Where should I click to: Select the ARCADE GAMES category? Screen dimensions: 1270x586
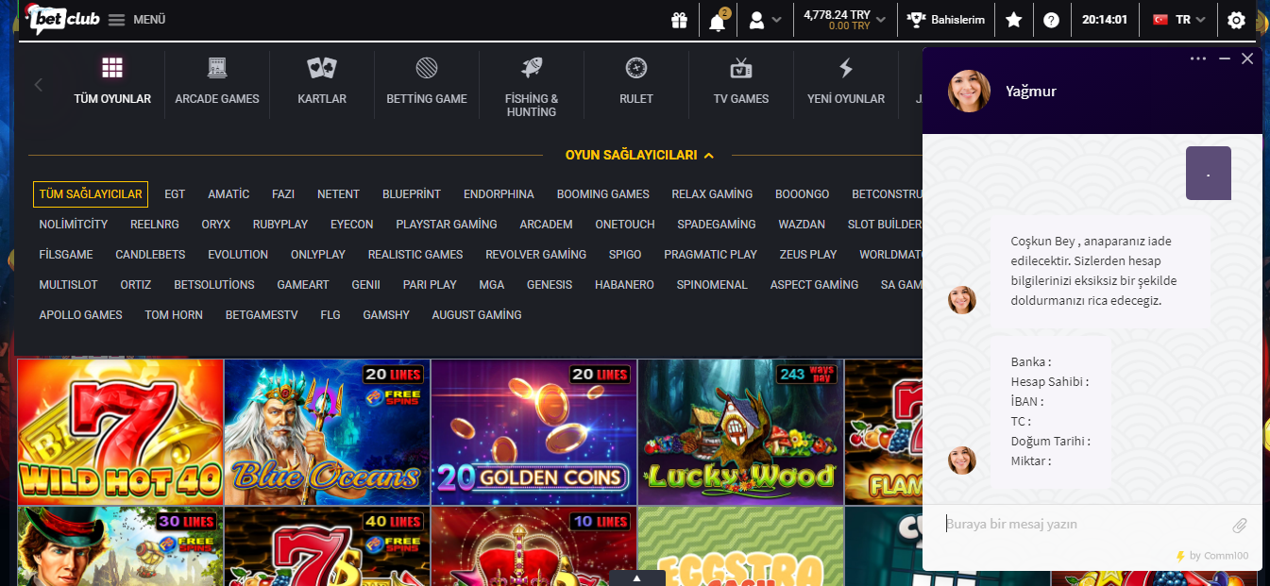pos(217,81)
